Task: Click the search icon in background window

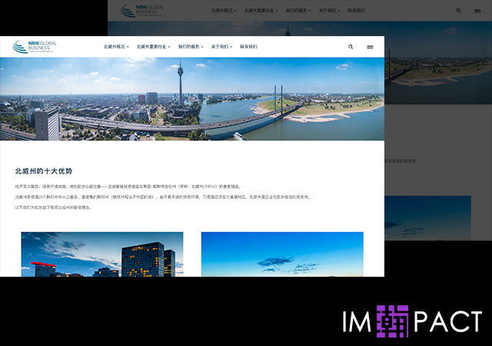Action: point(458,11)
